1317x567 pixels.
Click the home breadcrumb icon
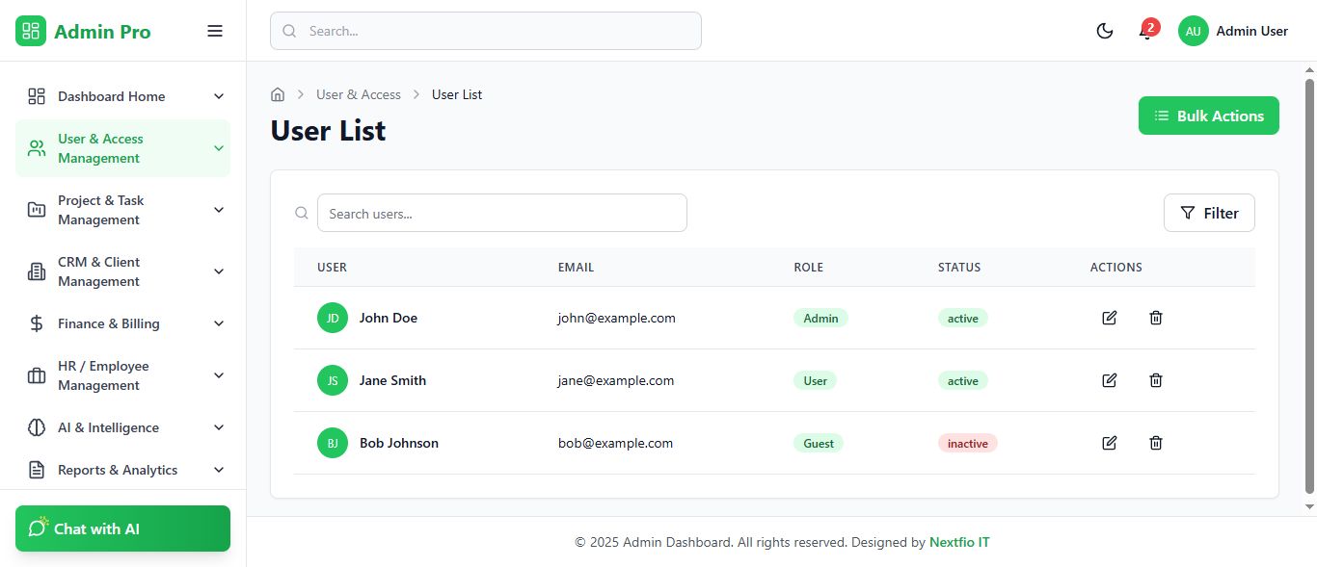pyautogui.click(x=278, y=94)
